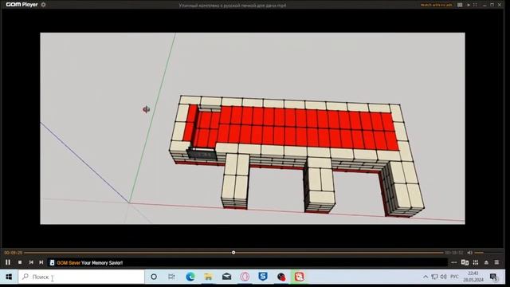Skip to the previous track
Image resolution: width=510 pixels, height=287 pixels.
click(31, 262)
